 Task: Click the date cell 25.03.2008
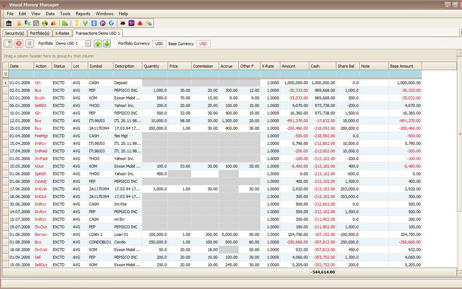(x=21, y=128)
